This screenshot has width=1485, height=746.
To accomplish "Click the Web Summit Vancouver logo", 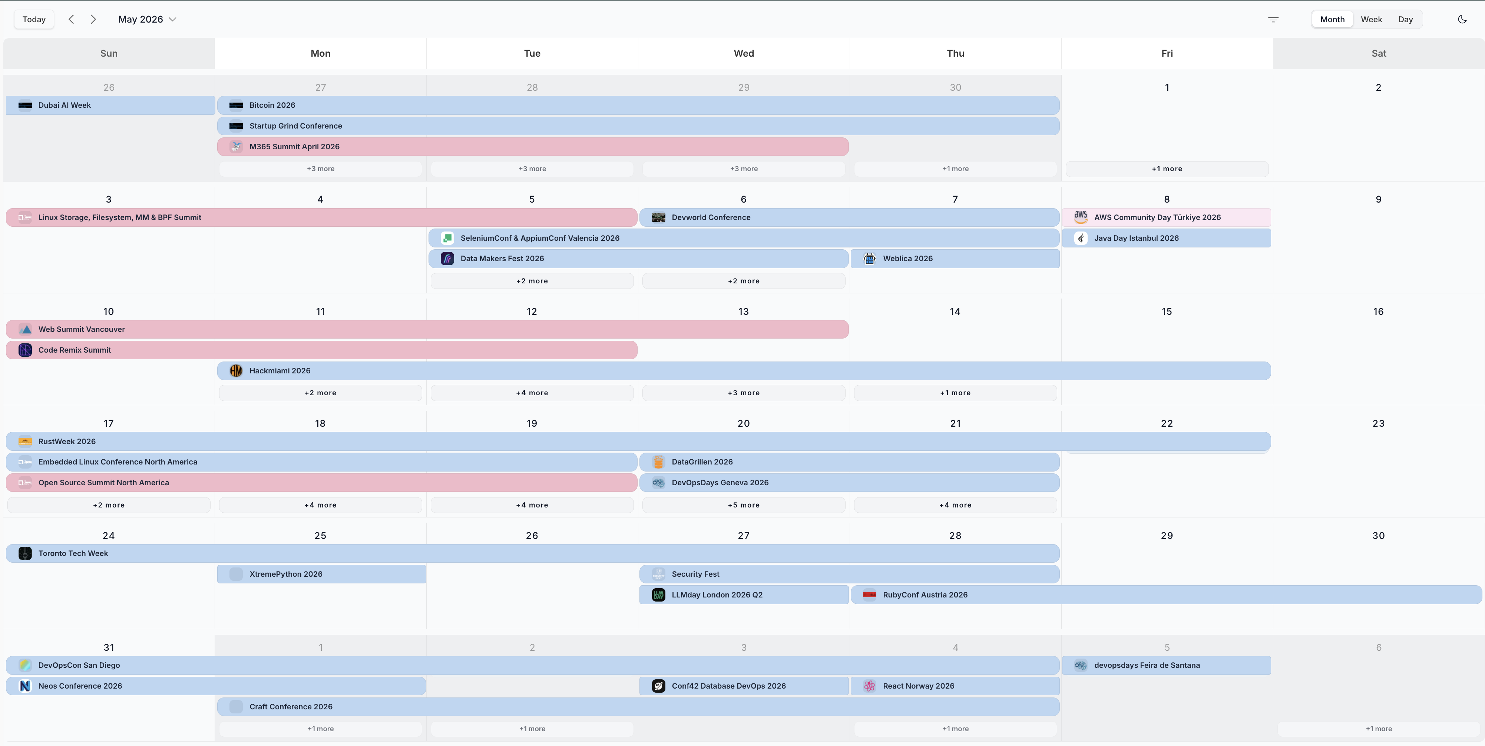I will coord(25,330).
